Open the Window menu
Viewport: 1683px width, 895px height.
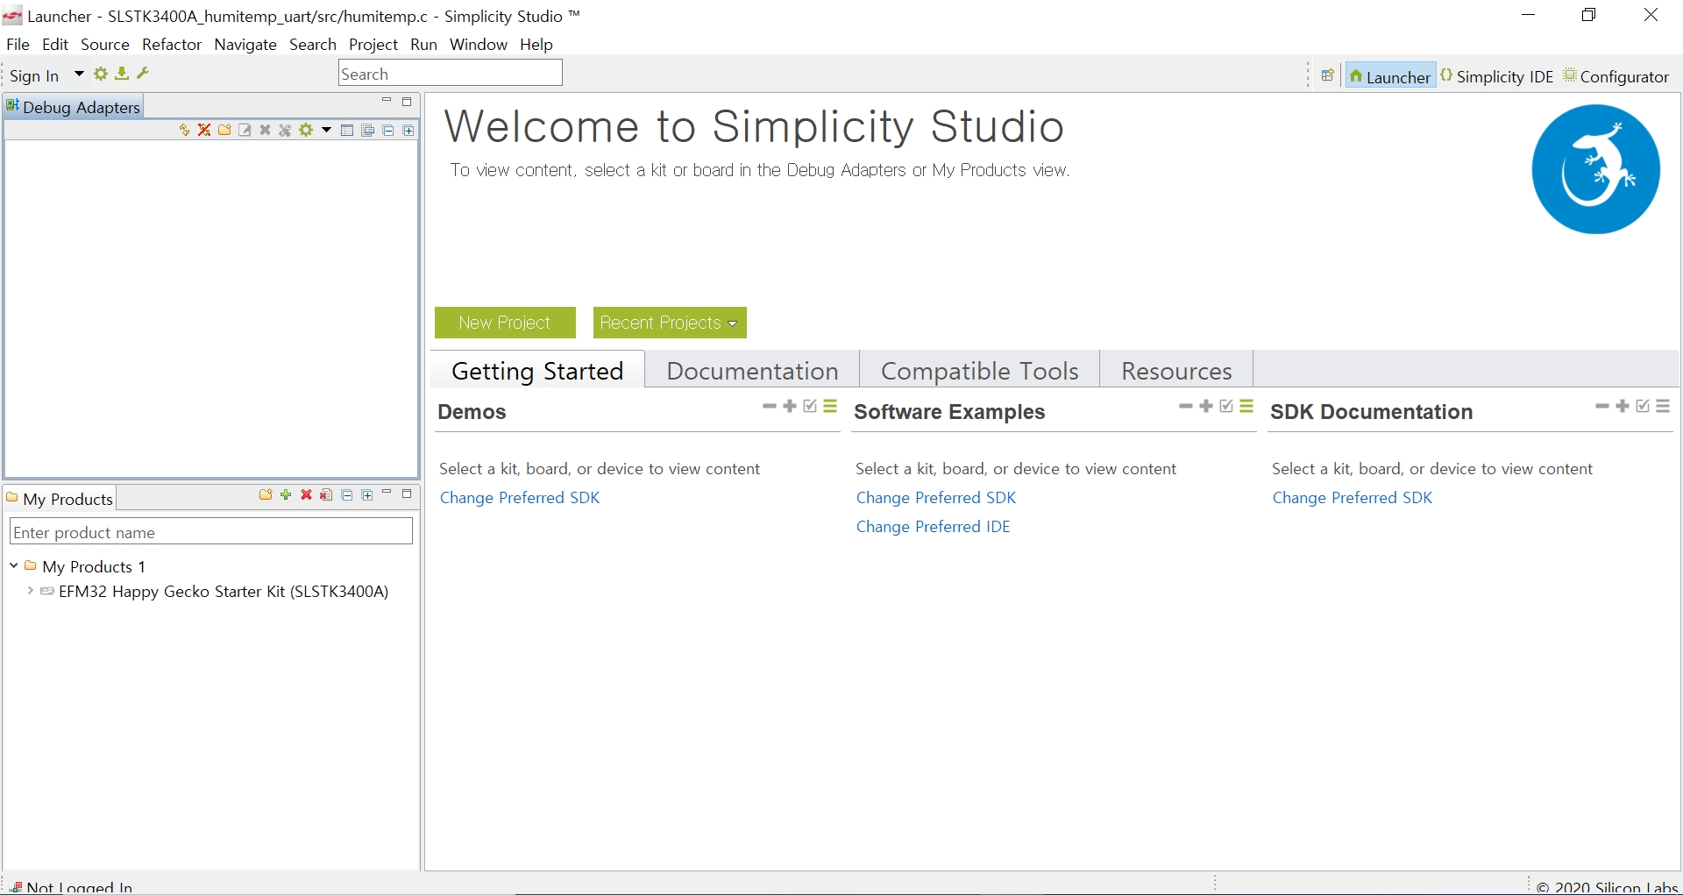click(x=479, y=44)
